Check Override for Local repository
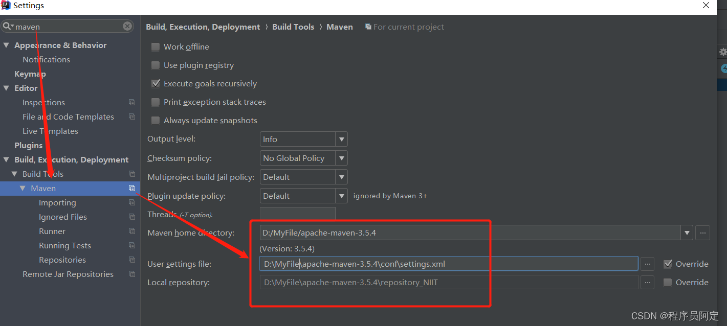 [668, 282]
